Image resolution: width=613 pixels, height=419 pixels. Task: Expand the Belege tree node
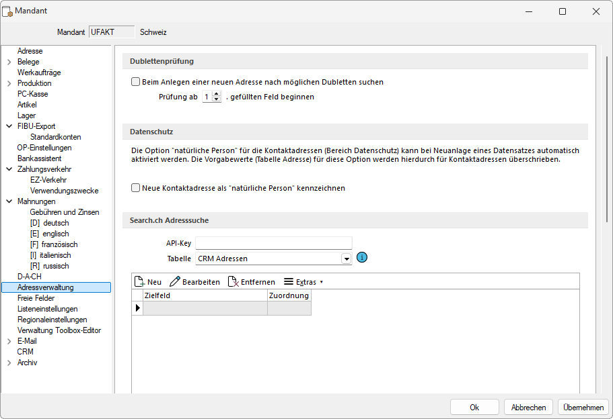click(x=9, y=62)
